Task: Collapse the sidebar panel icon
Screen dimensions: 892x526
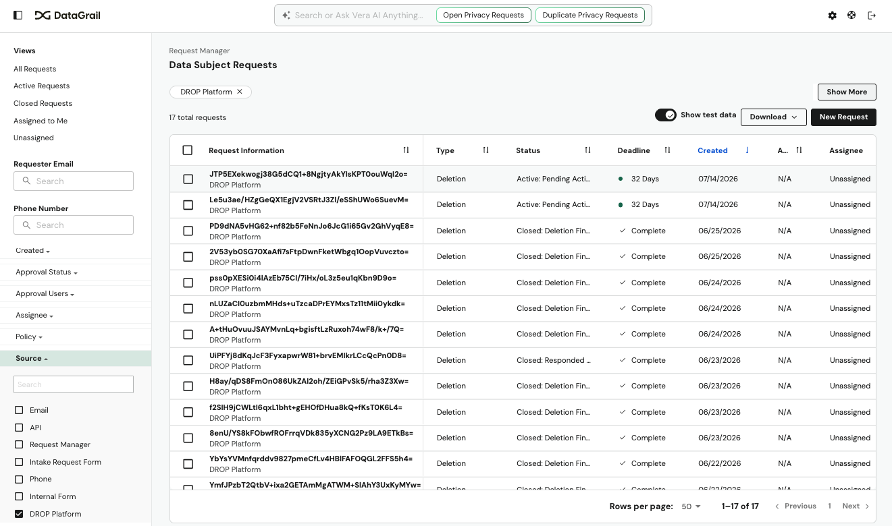Action: point(18,15)
